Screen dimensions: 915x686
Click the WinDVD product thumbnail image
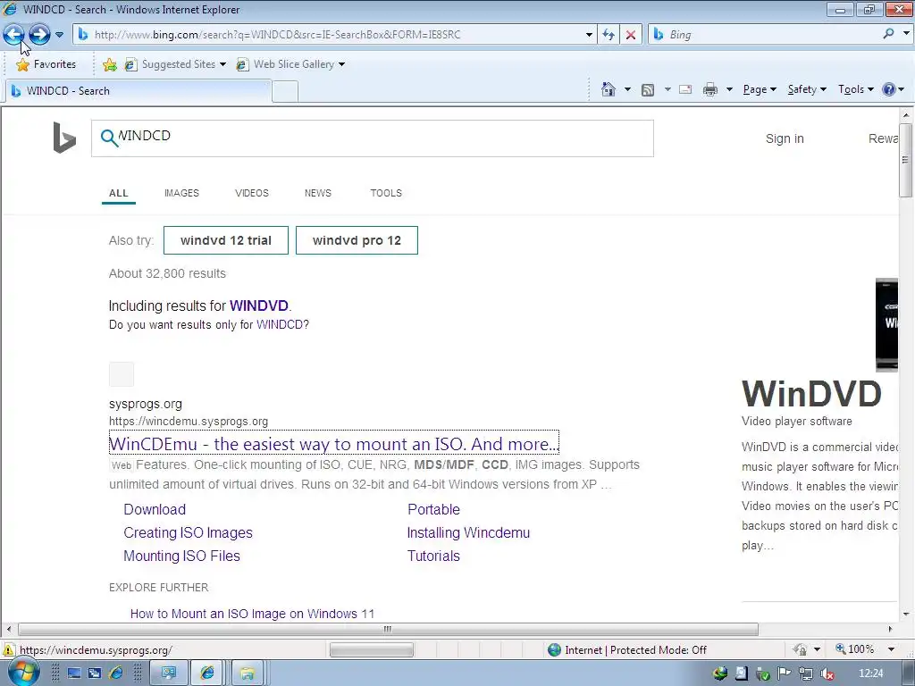pyautogui.click(x=886, y=325)
